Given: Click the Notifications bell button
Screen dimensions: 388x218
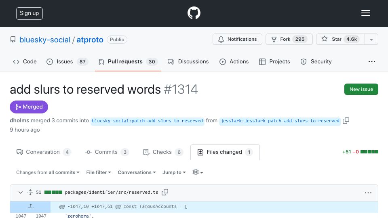Looking at the screenshot, I should click(237, 39).
